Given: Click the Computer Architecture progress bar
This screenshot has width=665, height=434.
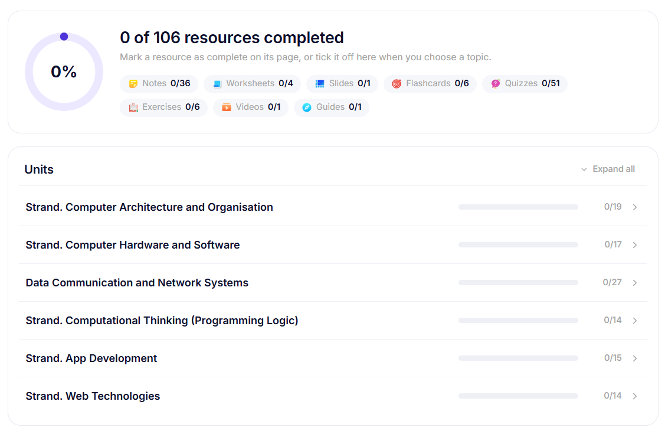Looking at the screenshot, I should tap(518, 207).
